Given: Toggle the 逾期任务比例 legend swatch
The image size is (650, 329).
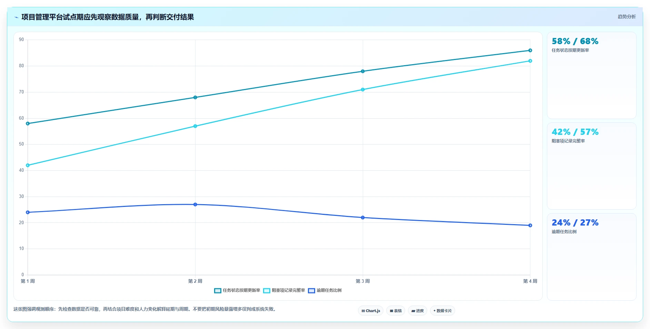Looking at the screenshot, I should point(311,291).
